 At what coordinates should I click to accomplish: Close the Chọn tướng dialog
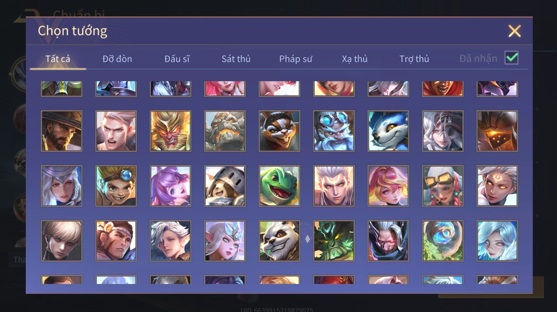point(514,31)
